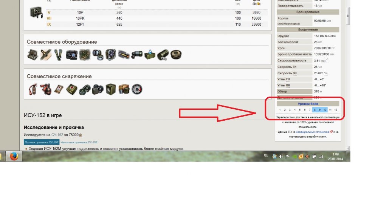The height and width of the screenshot is (212, 378).
Task: Click the Вооружение section header
Action: 308,29
